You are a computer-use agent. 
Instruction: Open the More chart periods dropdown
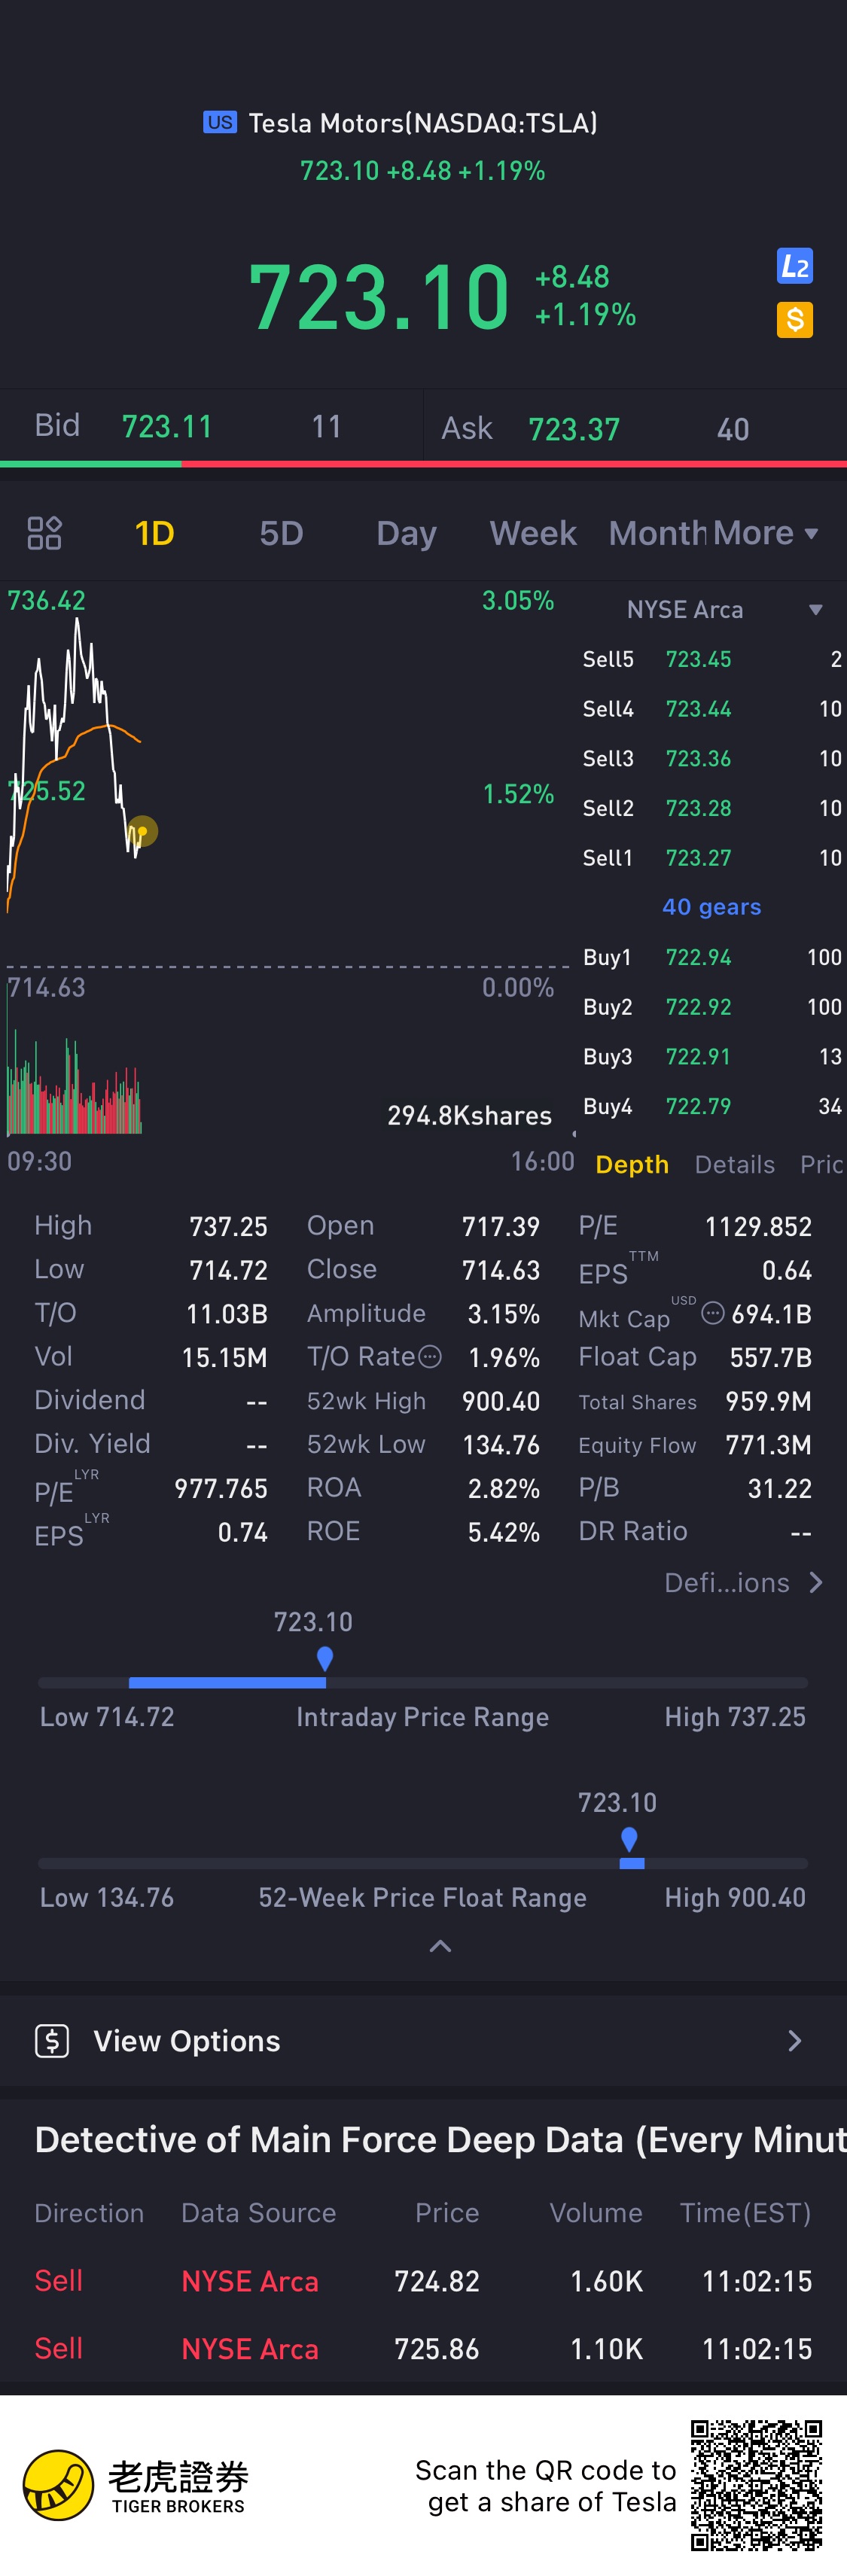click(765, 533)
